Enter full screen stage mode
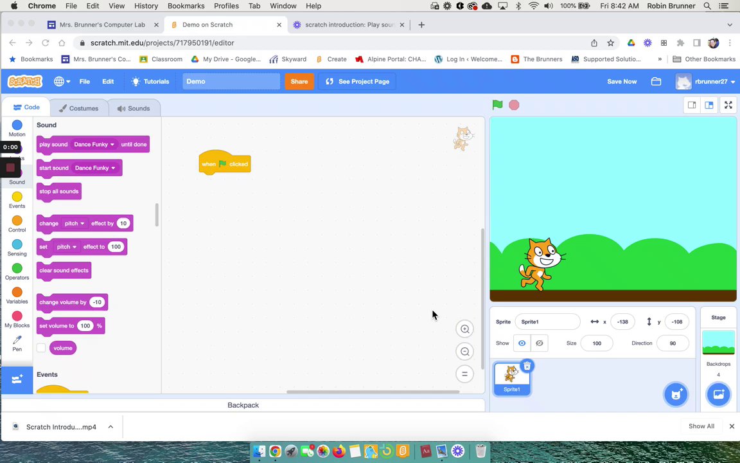The height and width of the screenshot is (463, 740). click(x=728, y=105)
